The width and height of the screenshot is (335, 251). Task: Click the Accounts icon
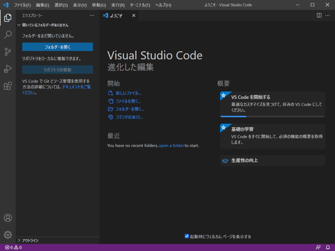8,218
